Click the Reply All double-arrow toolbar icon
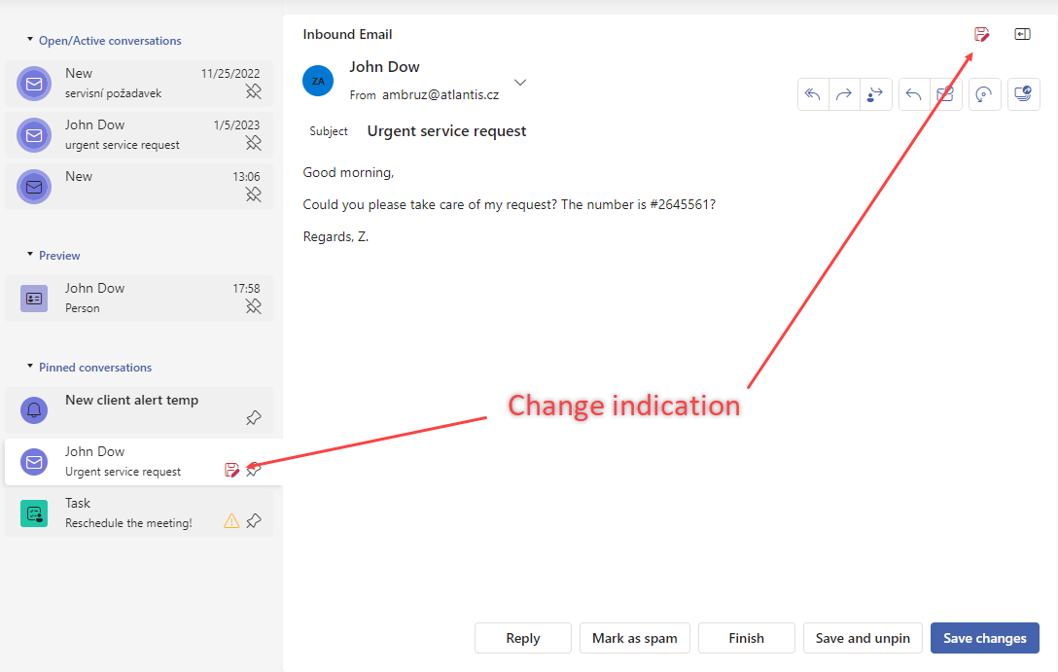Screen dimensions: 1058x672 pos(813,94)
